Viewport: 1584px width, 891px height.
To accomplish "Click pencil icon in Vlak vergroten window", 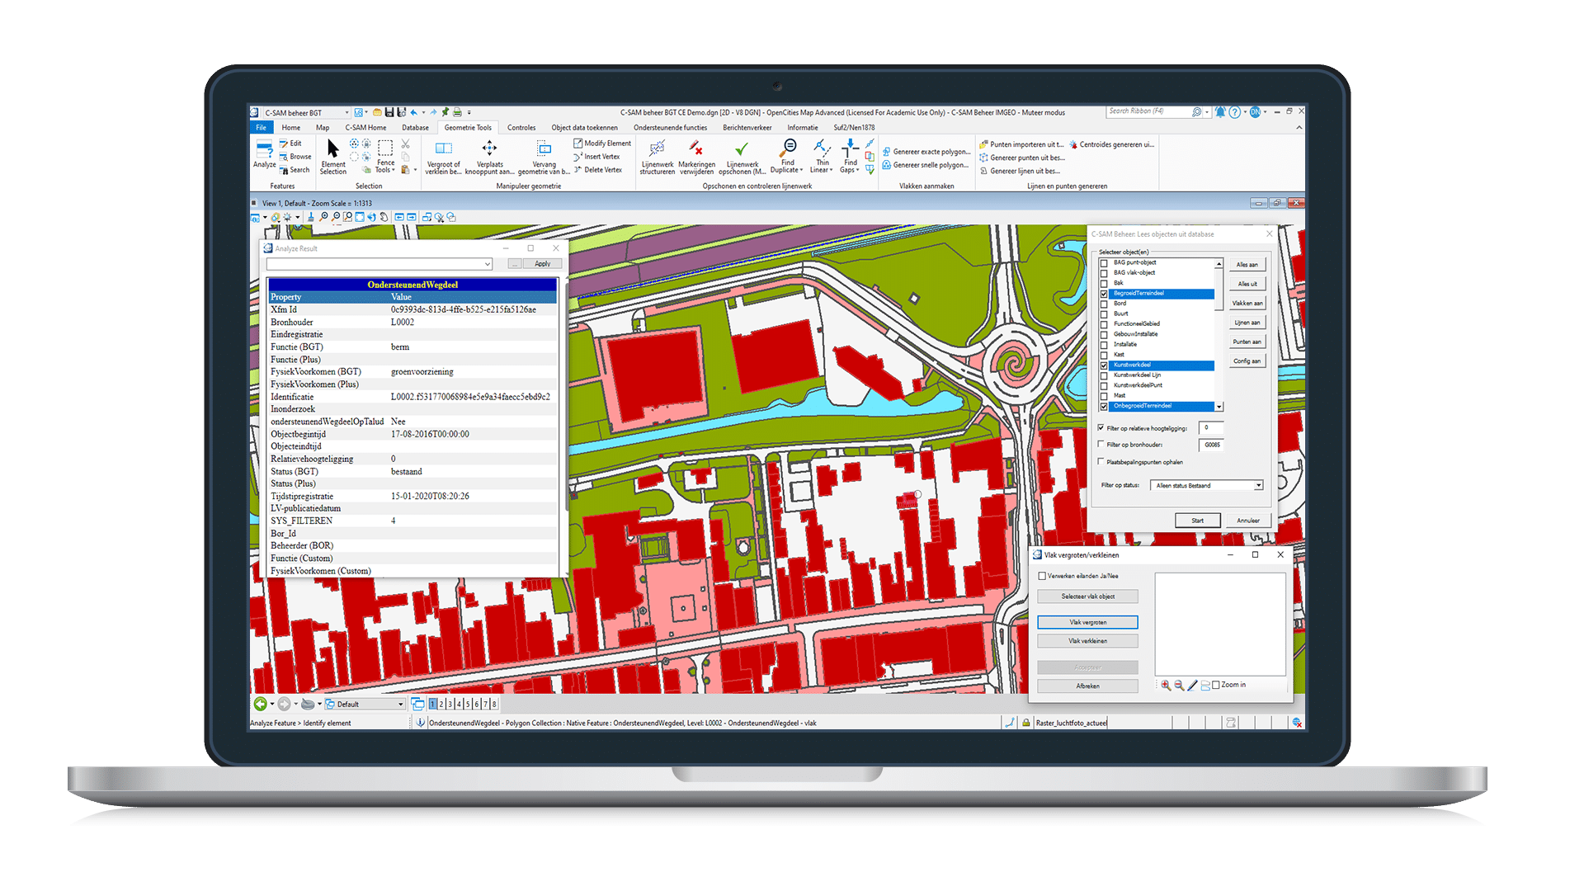I will pyautogui.click(x=1192, y=685).
